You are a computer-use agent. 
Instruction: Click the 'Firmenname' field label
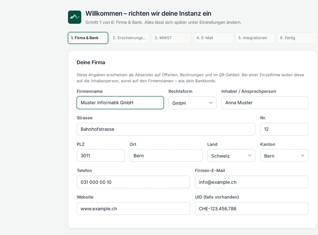(90, 91)
